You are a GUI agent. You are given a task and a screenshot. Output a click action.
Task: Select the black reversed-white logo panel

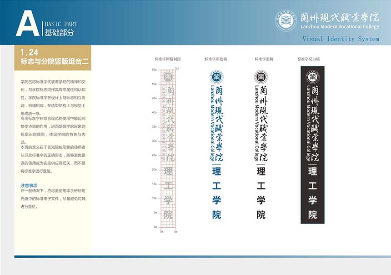[312, 145]
